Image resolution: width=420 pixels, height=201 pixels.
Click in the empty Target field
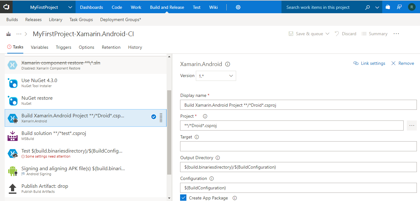pyautogui.click(x=298, y=146)
